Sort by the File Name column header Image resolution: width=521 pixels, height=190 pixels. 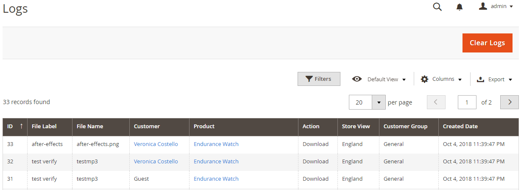[x=90, y=126]
